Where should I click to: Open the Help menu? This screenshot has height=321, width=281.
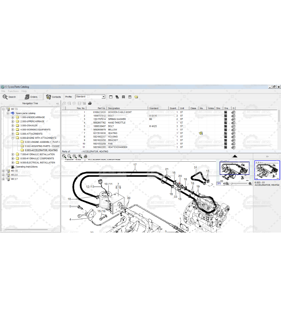pos(24,91)
